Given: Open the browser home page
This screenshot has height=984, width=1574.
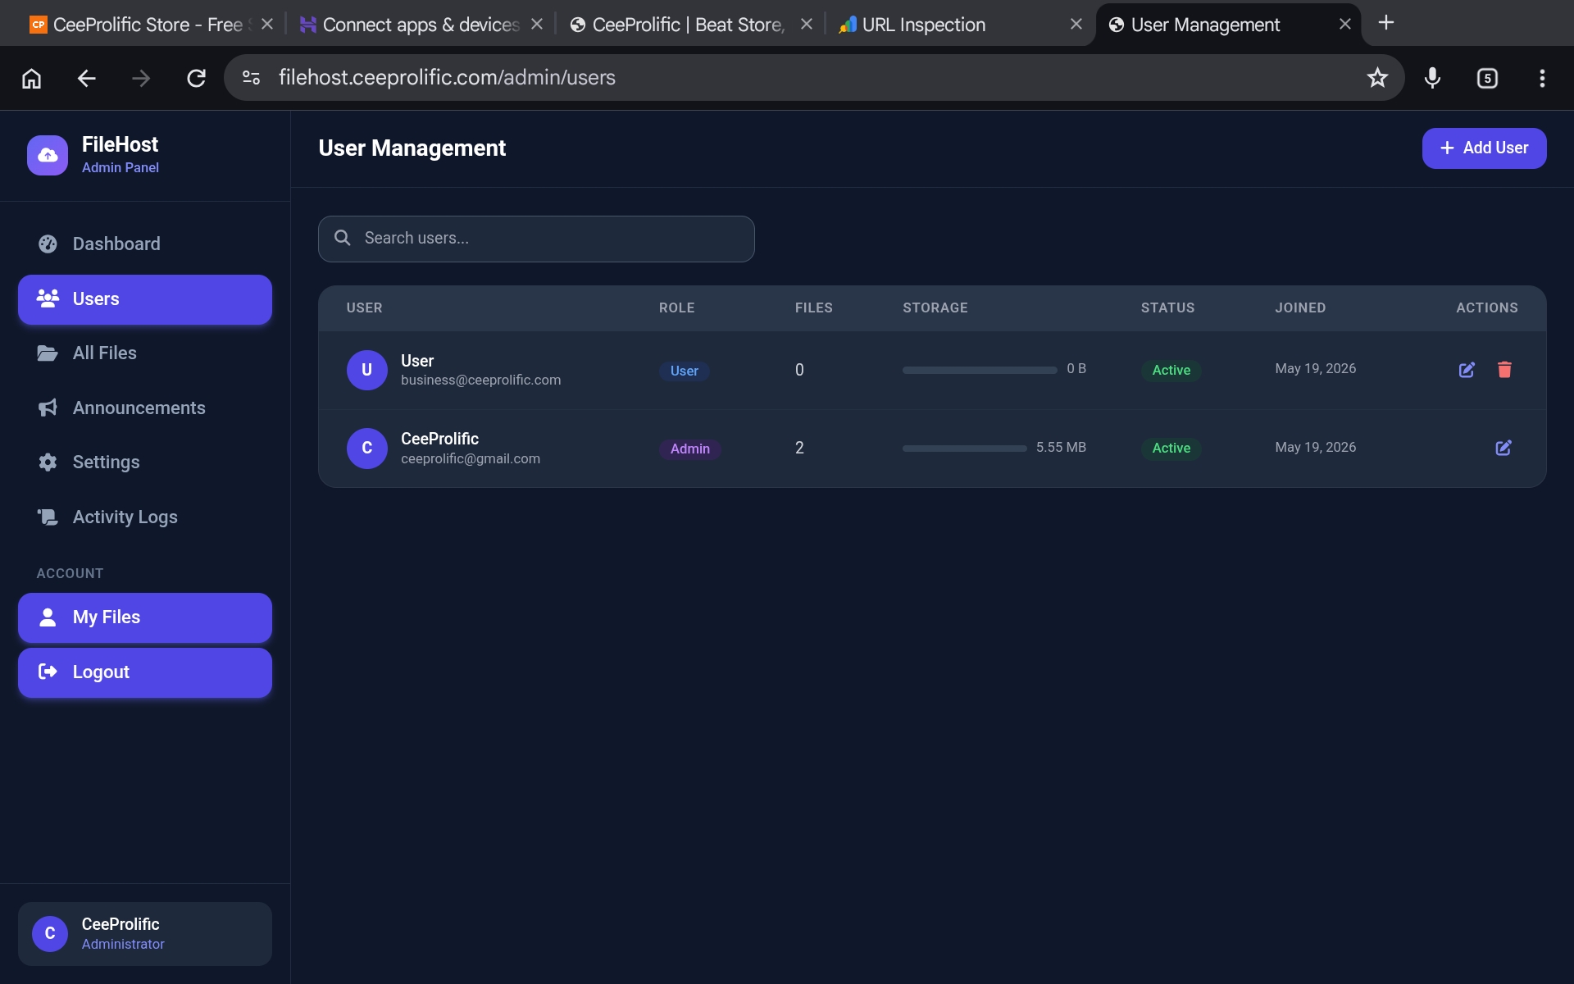Looking at the screenshot, I should tap(31, 78).
